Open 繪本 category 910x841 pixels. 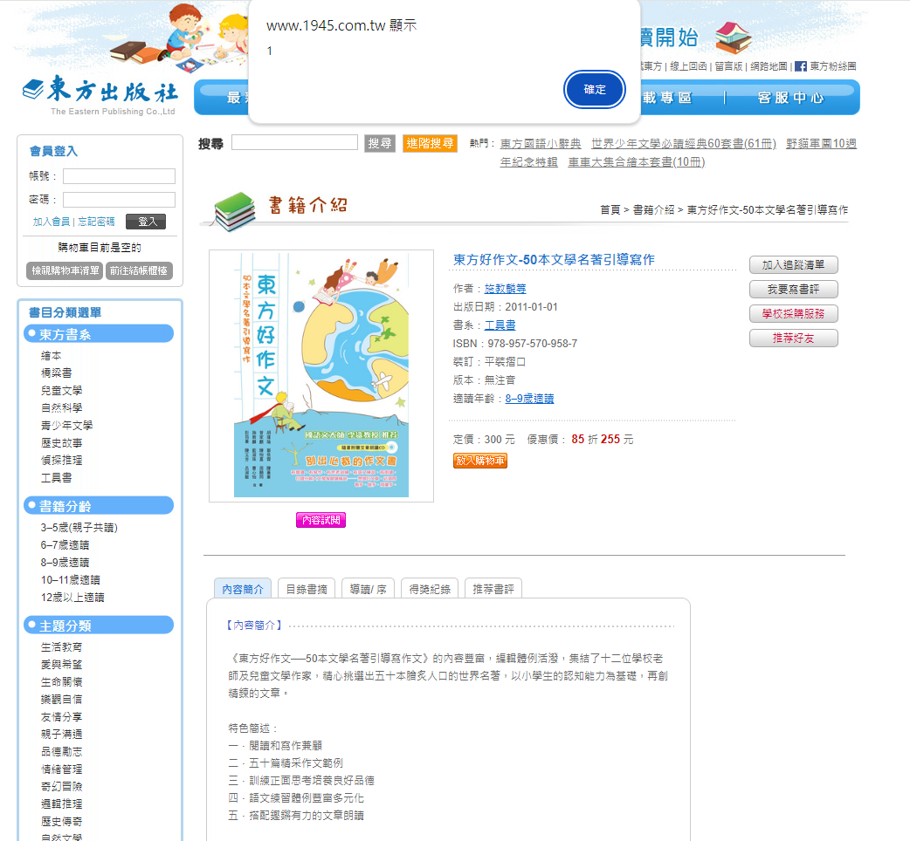(x=51, y=355)
